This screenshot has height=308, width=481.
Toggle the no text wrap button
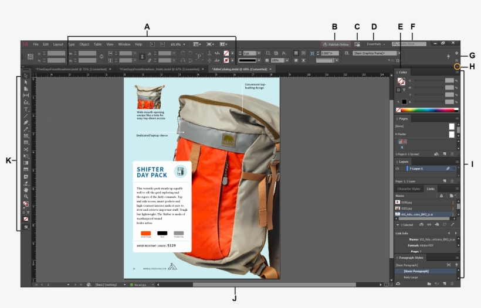[x=296, y=53]
